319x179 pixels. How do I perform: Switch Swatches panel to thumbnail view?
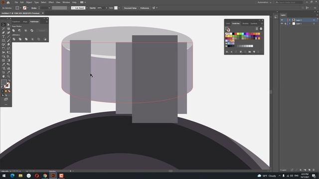(261, 29)
